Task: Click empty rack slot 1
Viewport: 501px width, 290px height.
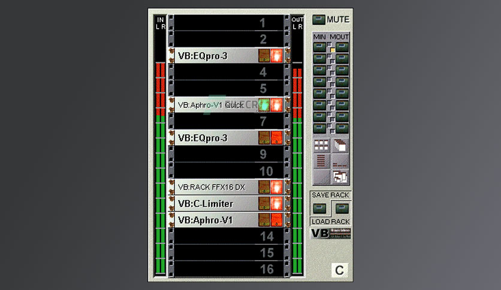Action: click(x=229, y=23)
